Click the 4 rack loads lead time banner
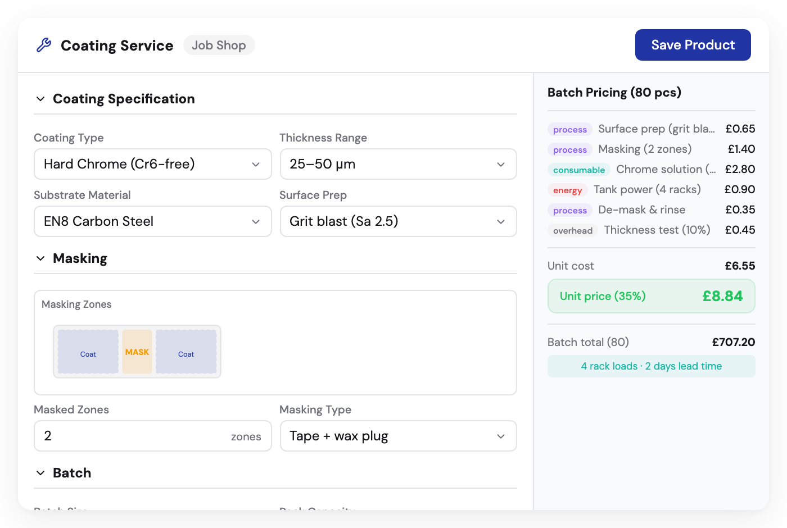Viewport: 787px width, 528px height. click(x=651, y=366)
